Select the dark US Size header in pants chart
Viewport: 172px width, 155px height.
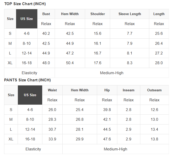30,95
